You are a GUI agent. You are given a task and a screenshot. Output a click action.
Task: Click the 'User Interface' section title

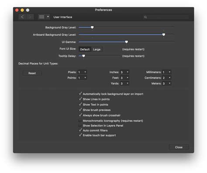[x=63, y=17]
